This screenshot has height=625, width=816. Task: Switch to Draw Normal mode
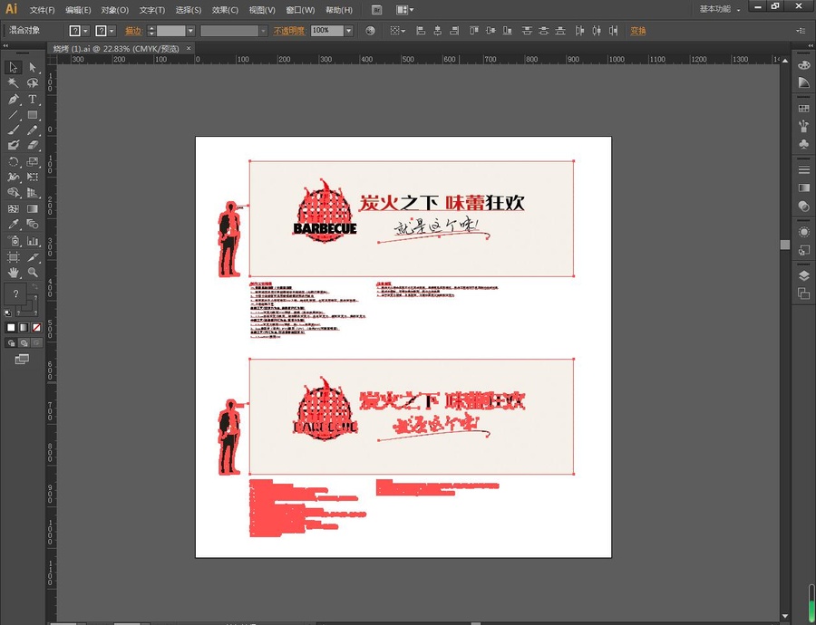tap(11, 342)
